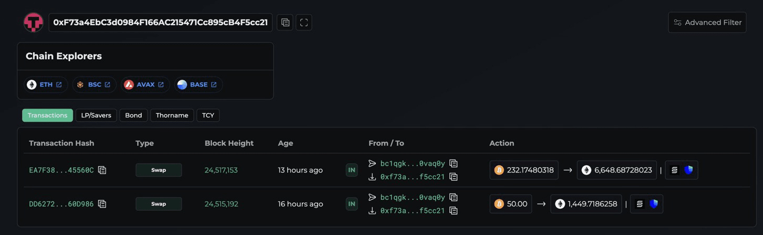
Task: Open the AVAX chain explorer link
Action: click(145, 84)
